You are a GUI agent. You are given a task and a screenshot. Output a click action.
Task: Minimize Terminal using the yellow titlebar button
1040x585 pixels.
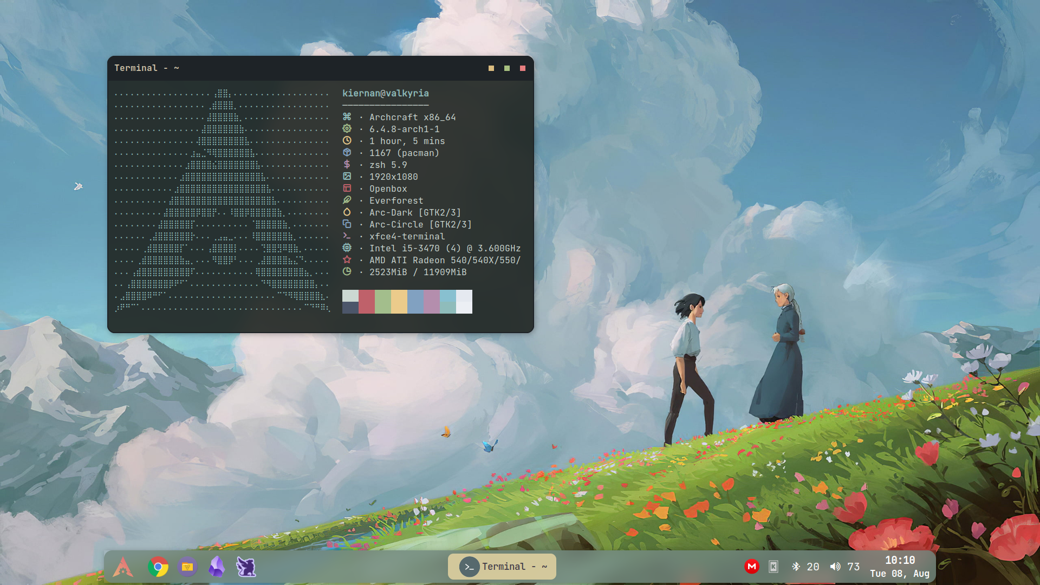[490, 68]
